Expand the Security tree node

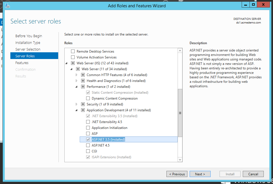pyautogui.click(x=77, y=104)
